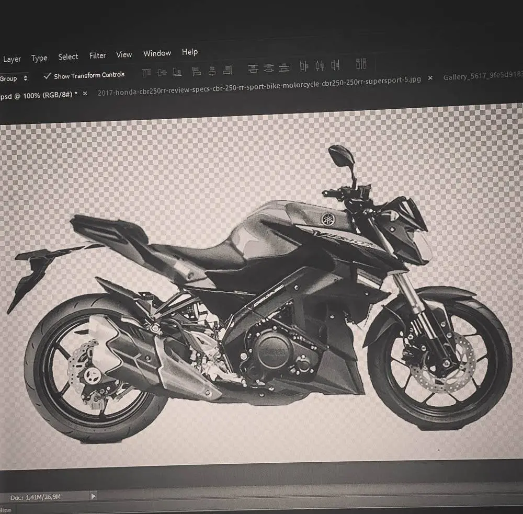Screen dimensions: 523x514
Task: Open the Help menu
Action: click(x=190, y=52)
